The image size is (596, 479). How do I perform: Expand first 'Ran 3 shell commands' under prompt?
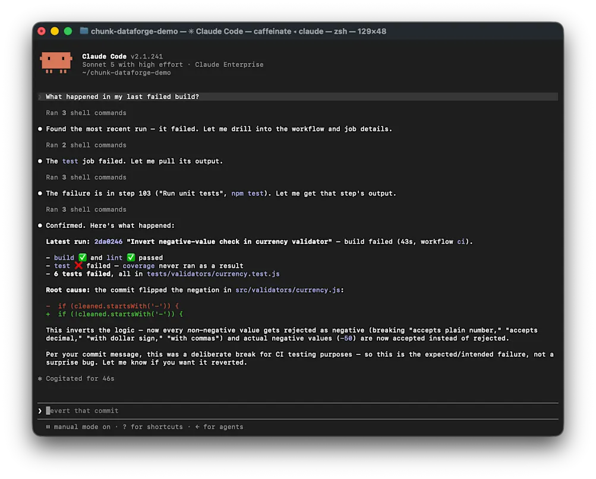(x=86, y=113)
